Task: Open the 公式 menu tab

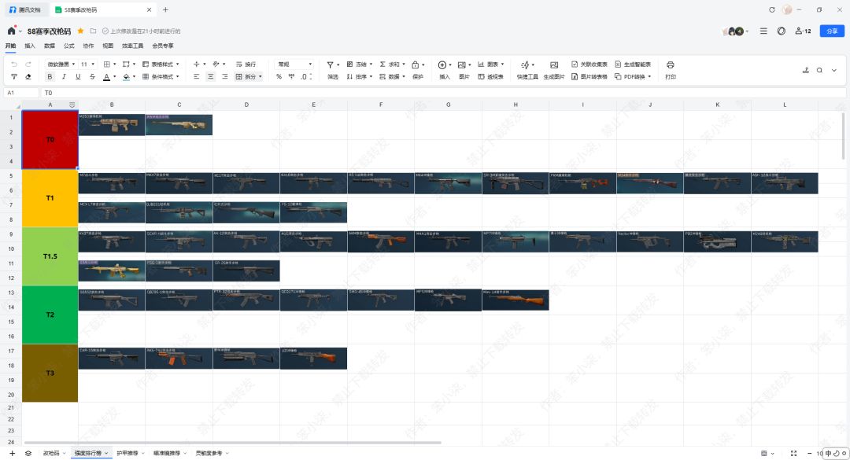Action: 68,46
